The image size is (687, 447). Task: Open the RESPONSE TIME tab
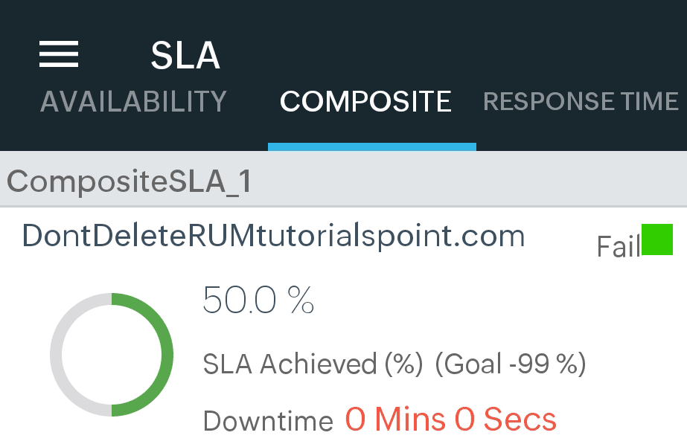[x=580, y=102]
